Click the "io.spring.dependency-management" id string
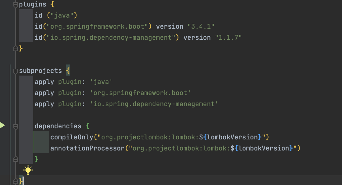The image size is (342, 185). pyautogui.click(x=111, y=38)
